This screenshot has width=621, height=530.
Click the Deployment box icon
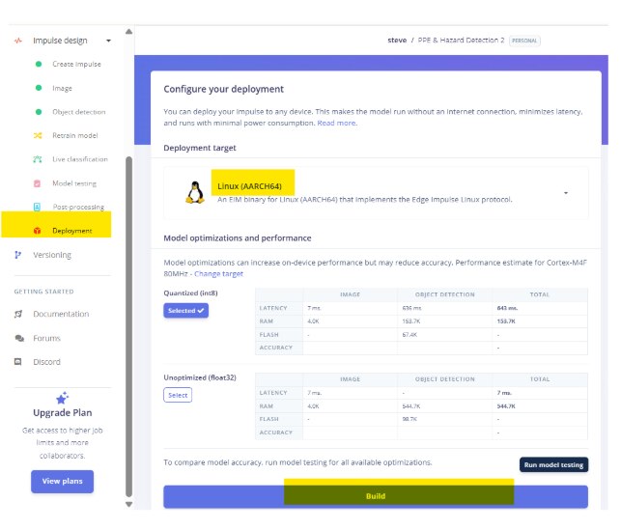(x=38, y=231)
